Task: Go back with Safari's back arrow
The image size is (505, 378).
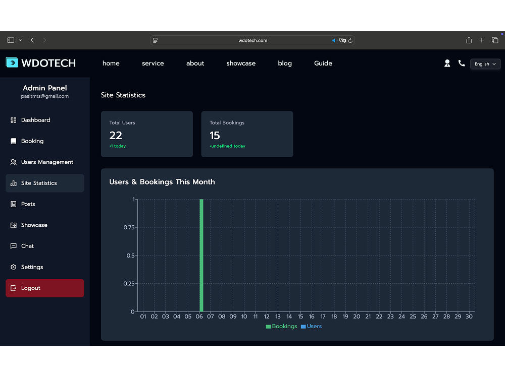Action: pyautogui.click(x=32, y=40)
